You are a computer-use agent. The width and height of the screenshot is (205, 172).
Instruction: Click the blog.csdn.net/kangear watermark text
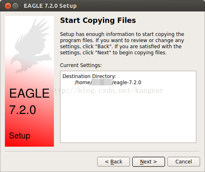point(107,90)
